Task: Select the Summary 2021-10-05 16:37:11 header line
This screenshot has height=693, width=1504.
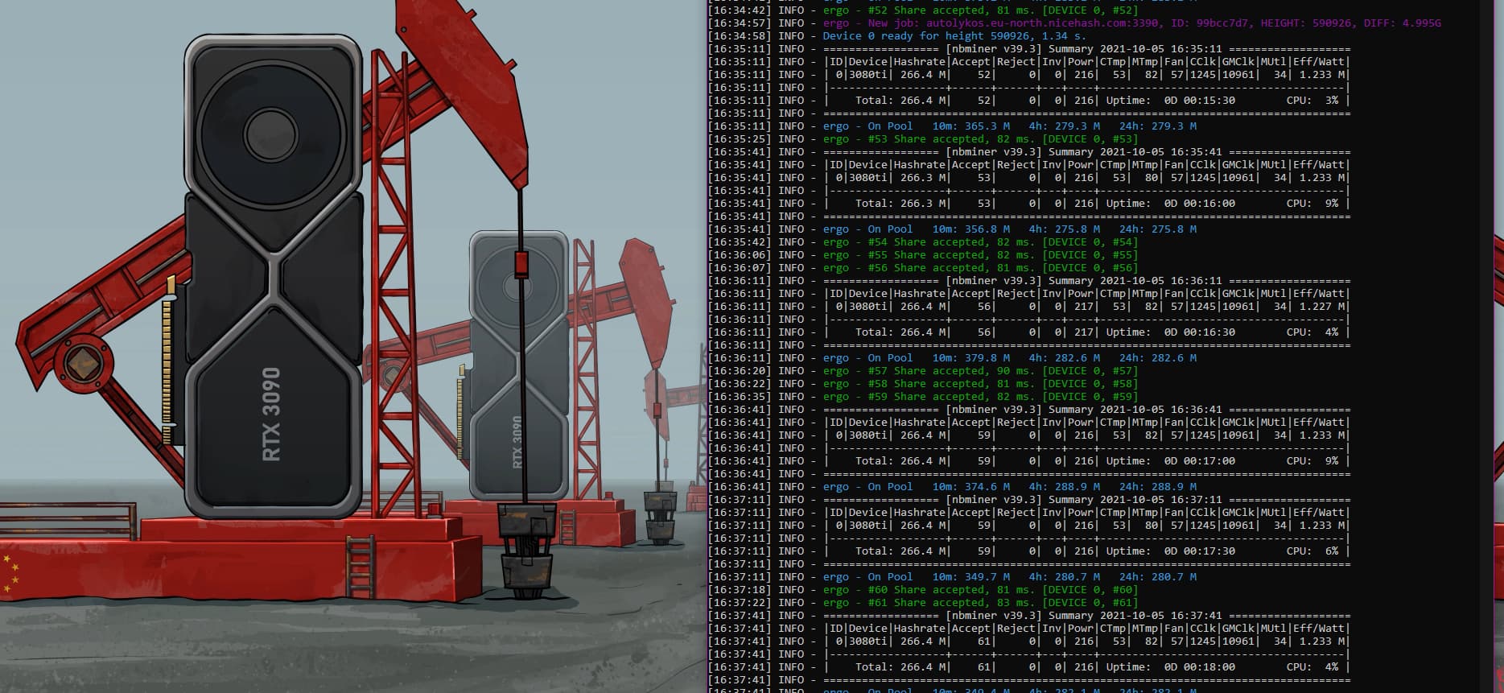Action: coord(1029,500)
